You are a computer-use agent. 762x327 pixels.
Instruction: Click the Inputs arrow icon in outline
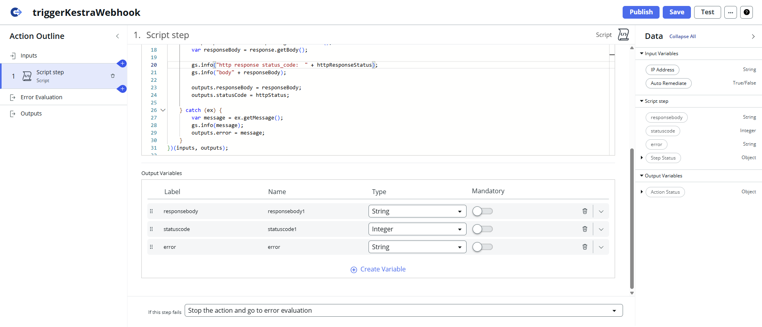pos(13,56)
